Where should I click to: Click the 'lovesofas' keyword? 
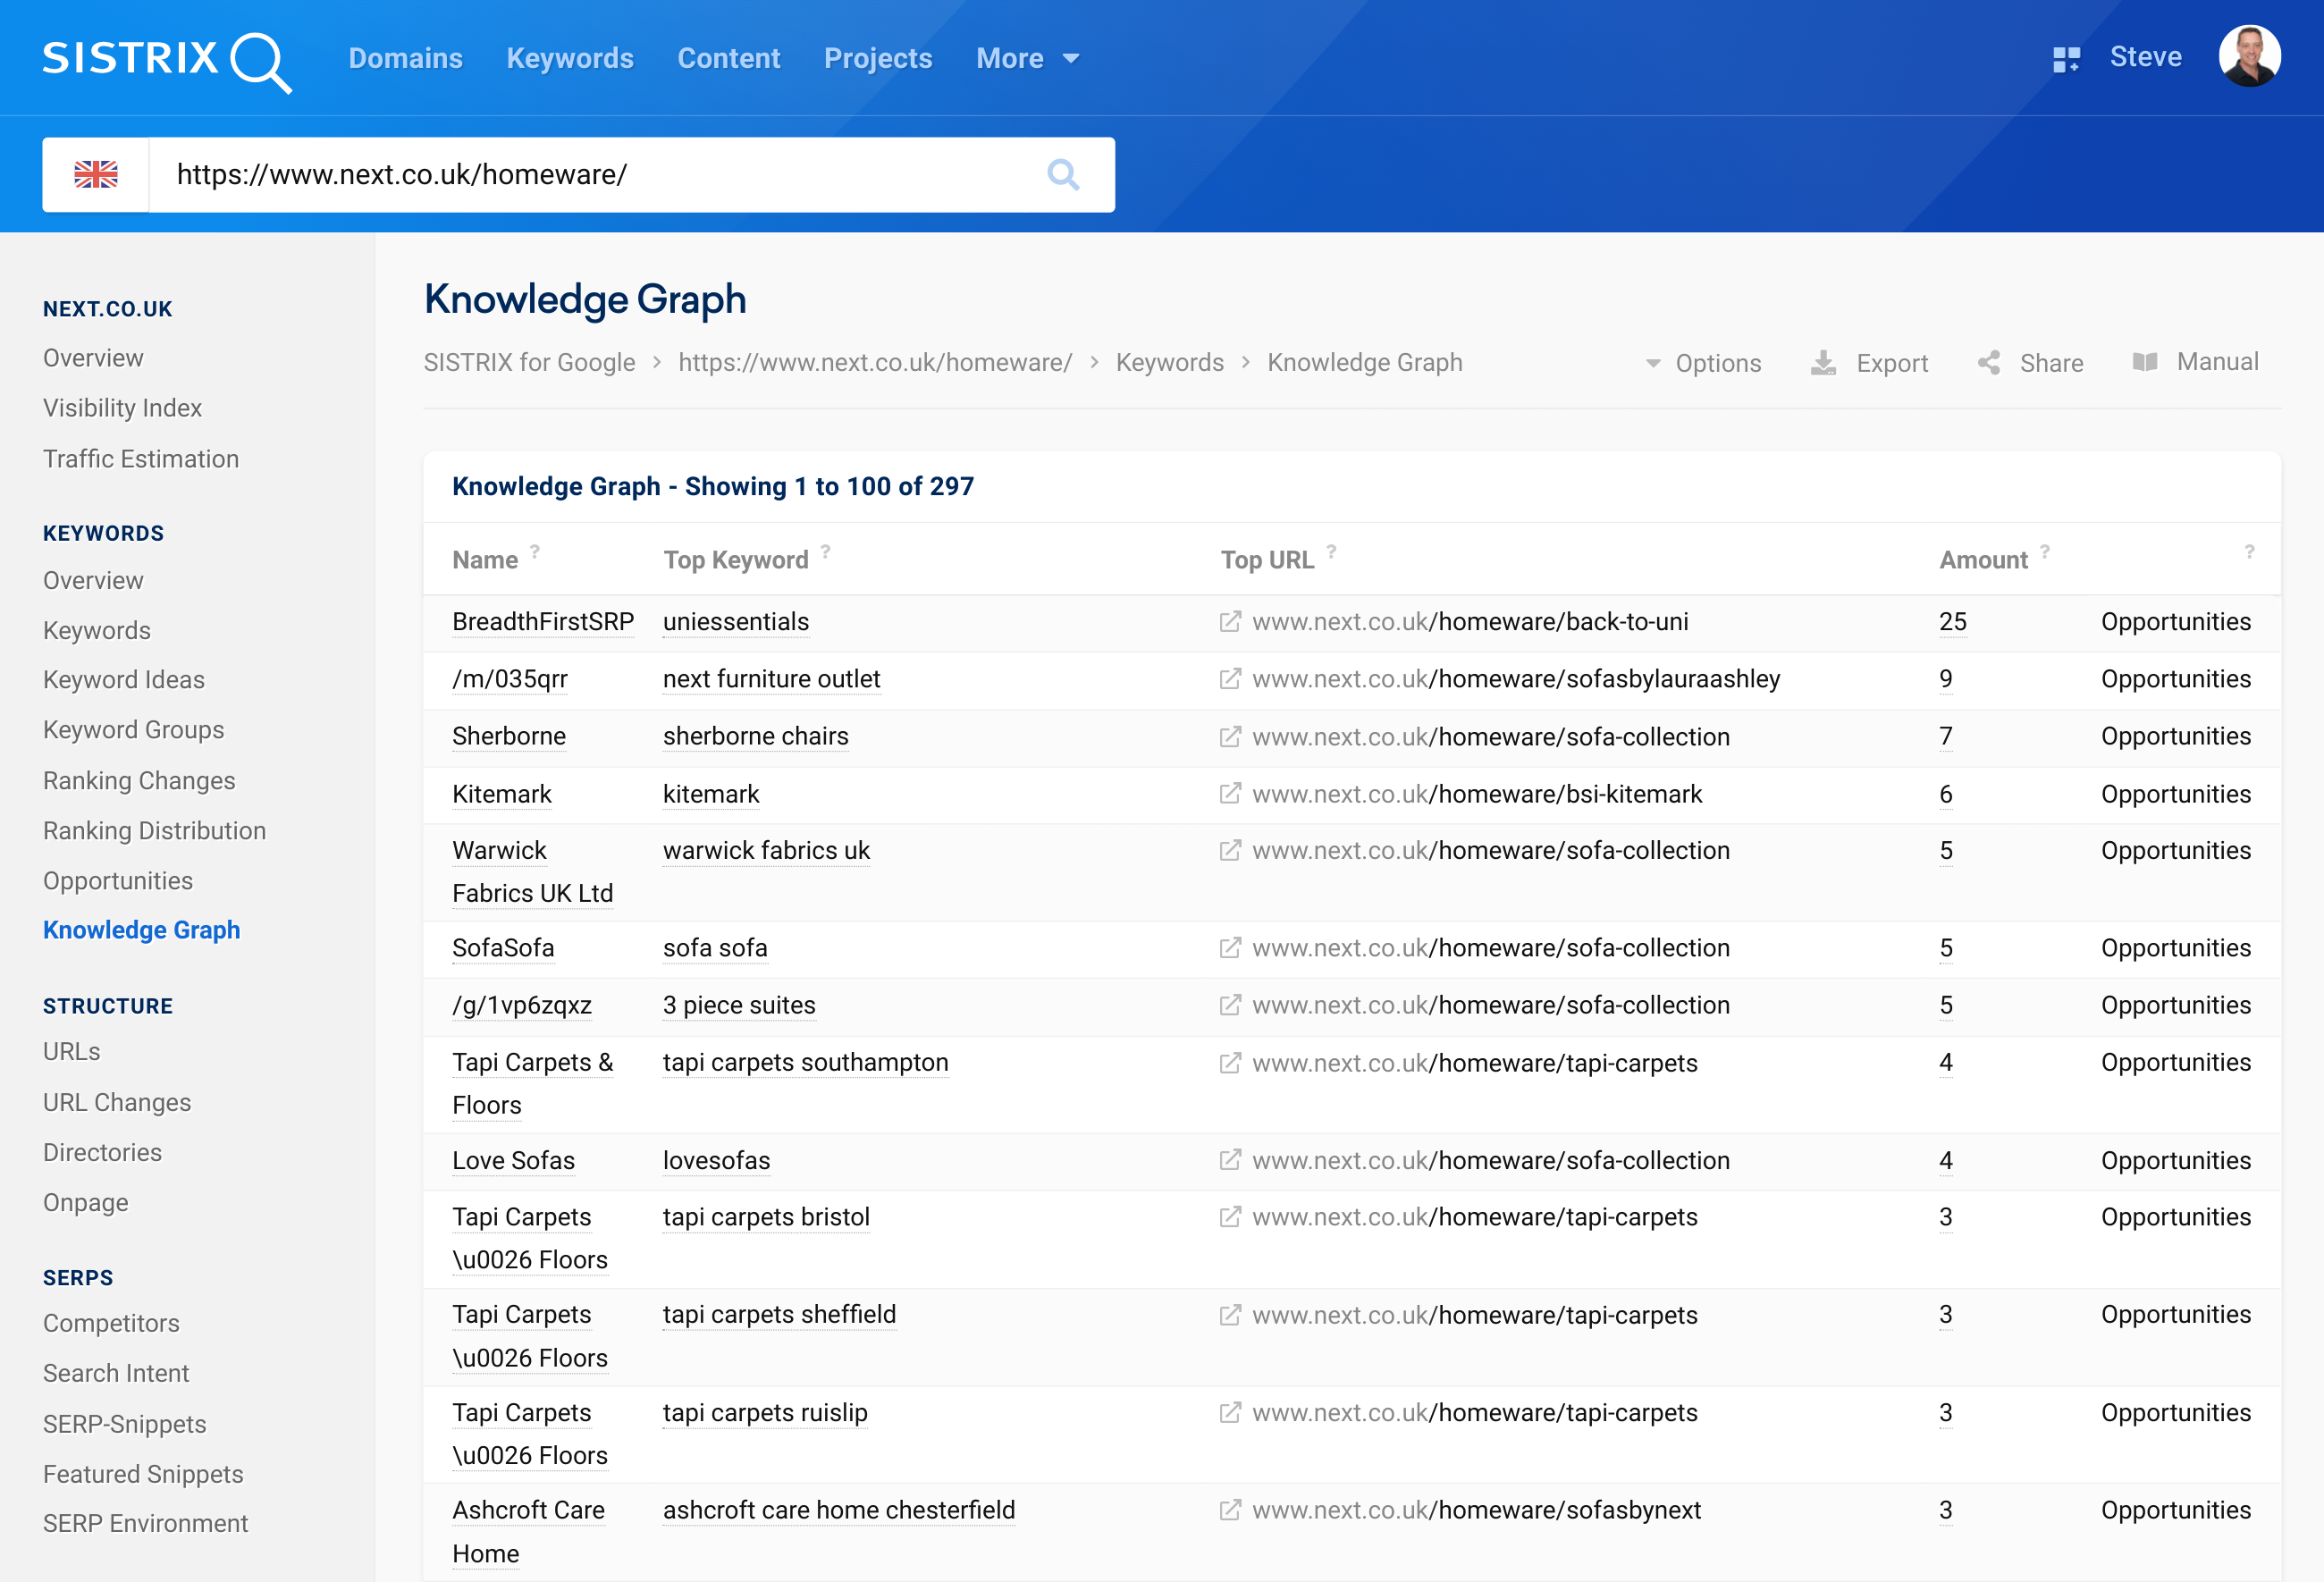717,1160
